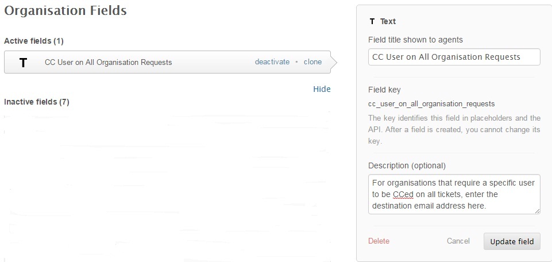
Task: Click the field key cc_user_on_all_organisation_requests text
Action: click(x=431, y=104)
